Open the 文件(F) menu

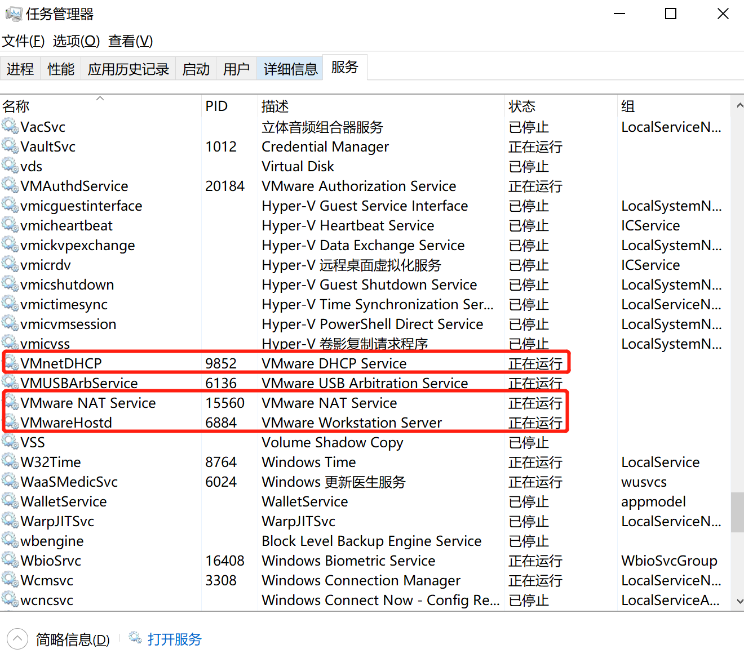[23, 41]
